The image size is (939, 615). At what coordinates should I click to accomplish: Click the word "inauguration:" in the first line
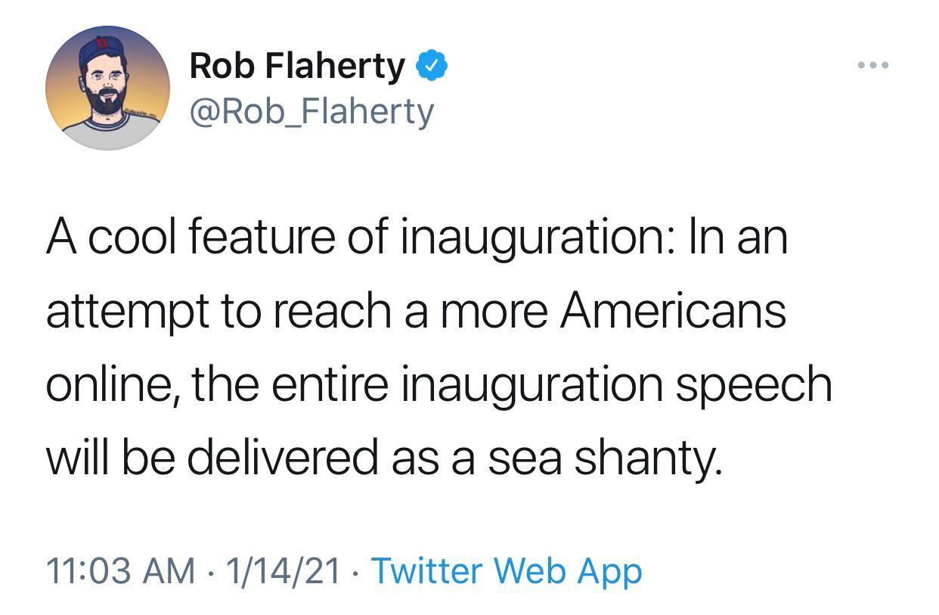pos(535,237)
